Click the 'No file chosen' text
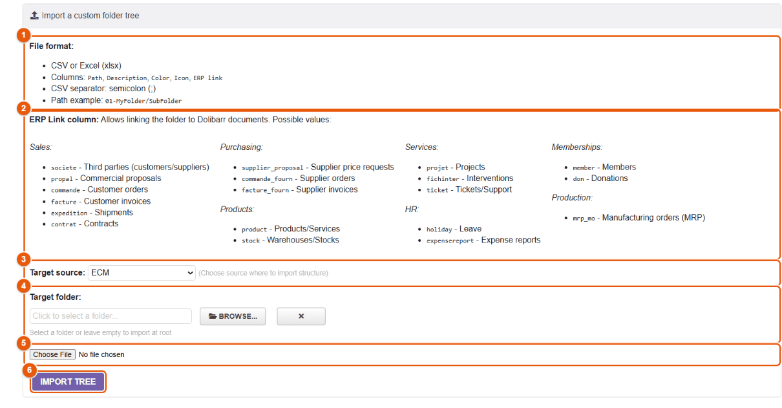The height and width of the screenshot is (408, 782). pos(101,354)
